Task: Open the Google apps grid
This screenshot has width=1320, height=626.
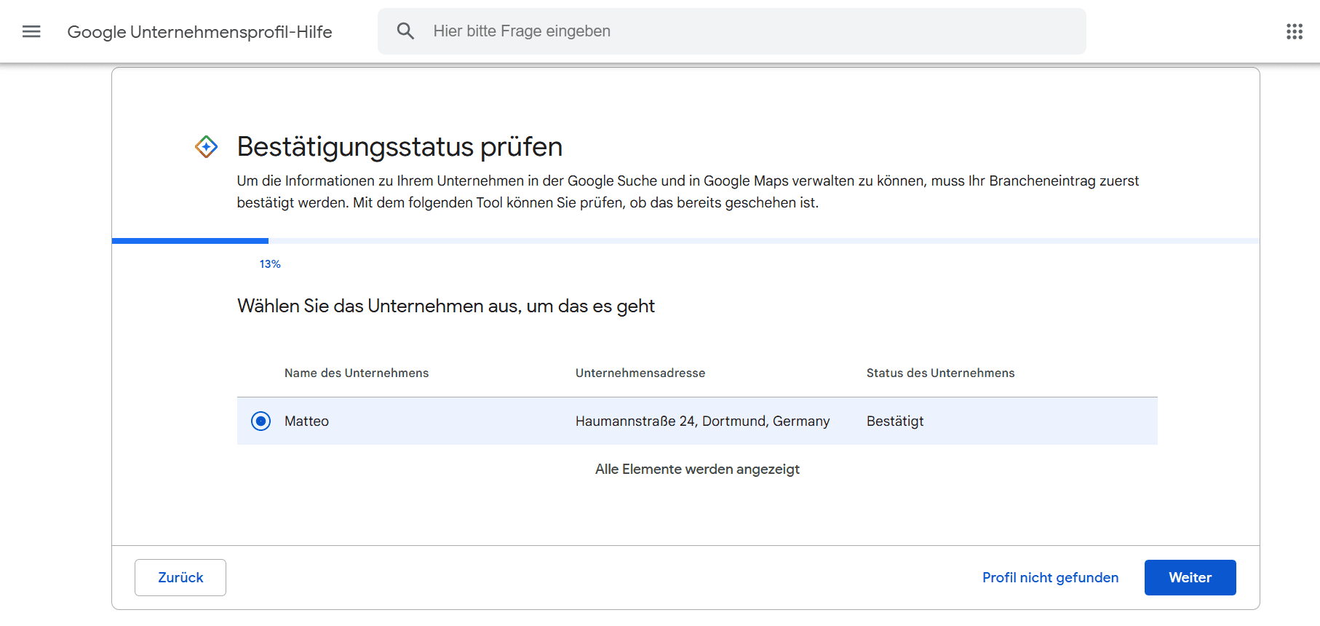Action: tap(1295, 31)
